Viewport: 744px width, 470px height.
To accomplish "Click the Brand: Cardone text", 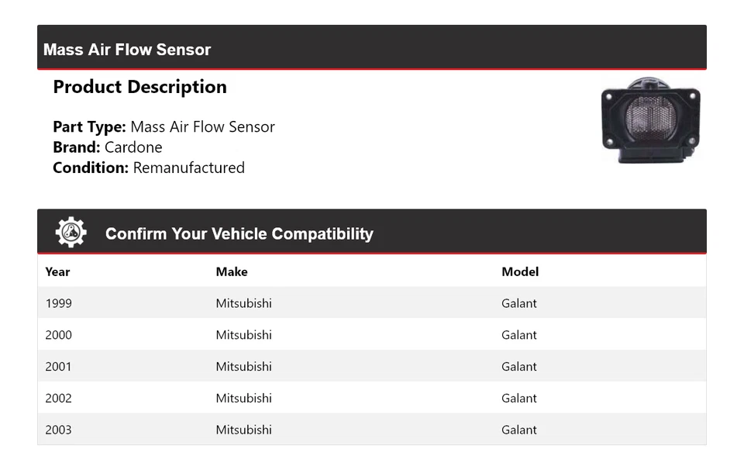I will pos(108,147).
